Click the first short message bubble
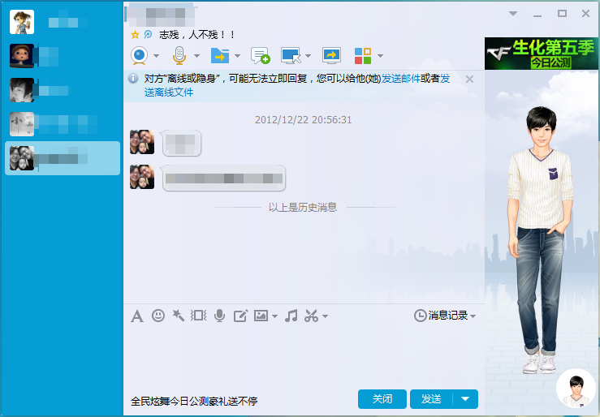 [x=181, y=144]
